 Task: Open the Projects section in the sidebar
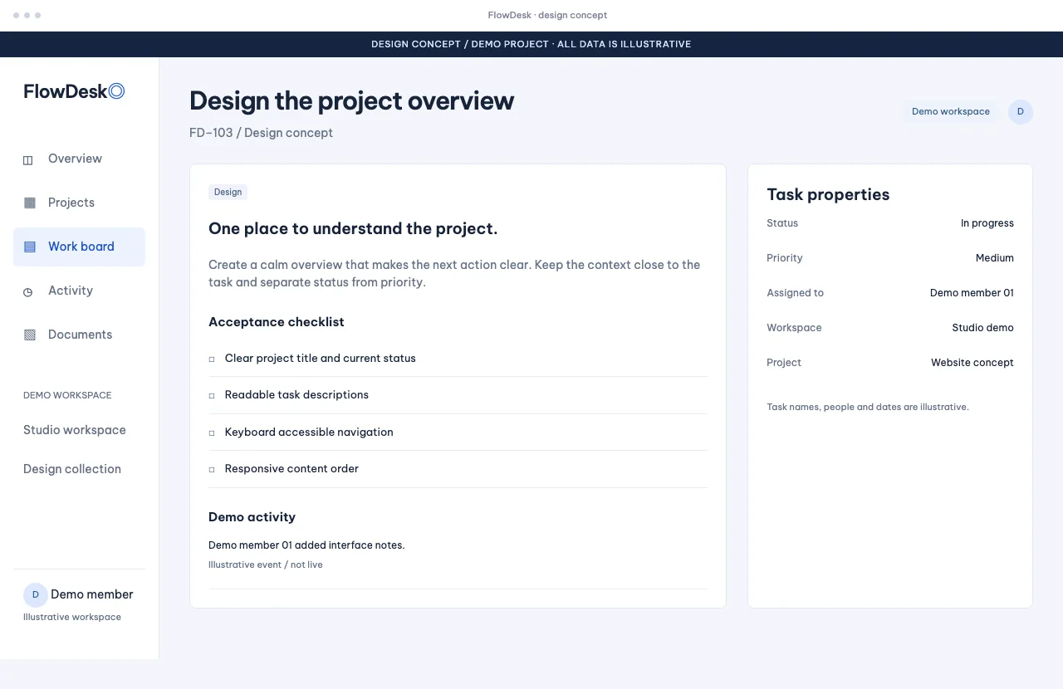(79, 203)
